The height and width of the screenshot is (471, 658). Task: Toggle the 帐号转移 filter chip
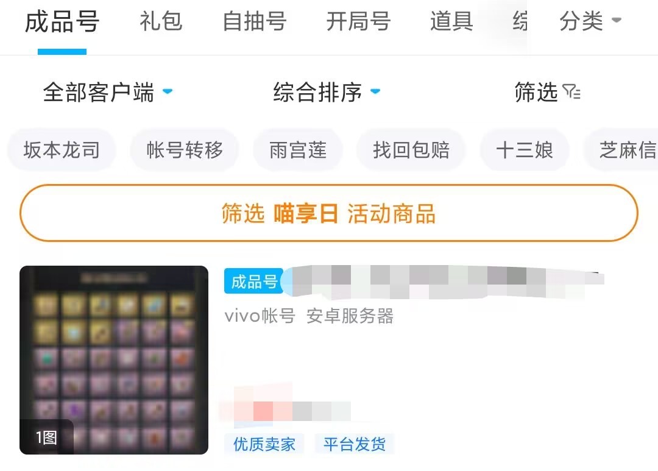click(185, 150)
